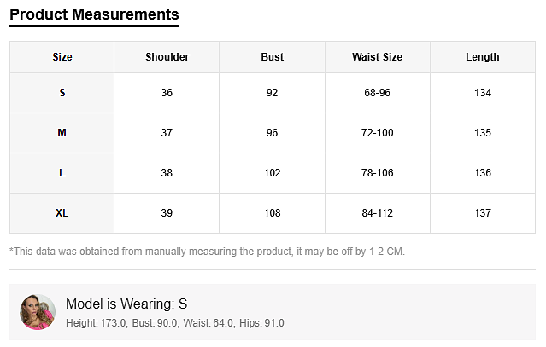Select the XL size row label
This screenshot has height=347, width=546.
click(62, 213)
